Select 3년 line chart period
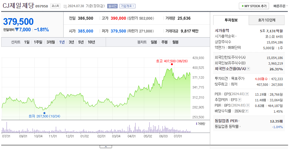 coord(71,42)
